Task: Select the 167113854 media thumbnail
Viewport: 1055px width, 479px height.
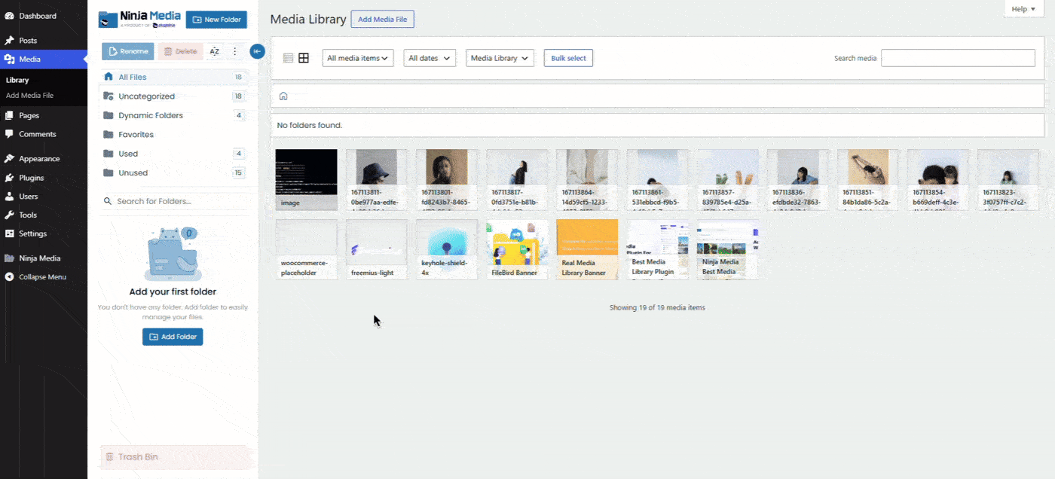Action: point(938,179)
